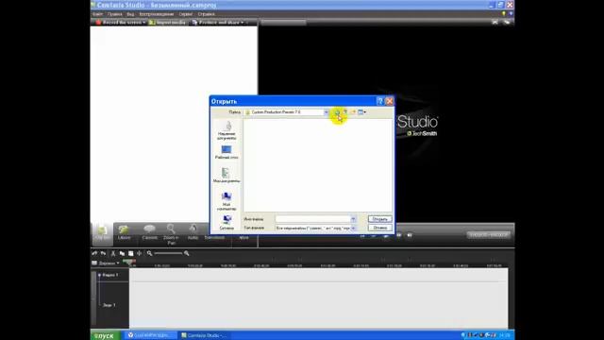Select the Library tab

[x=124, y=233]
